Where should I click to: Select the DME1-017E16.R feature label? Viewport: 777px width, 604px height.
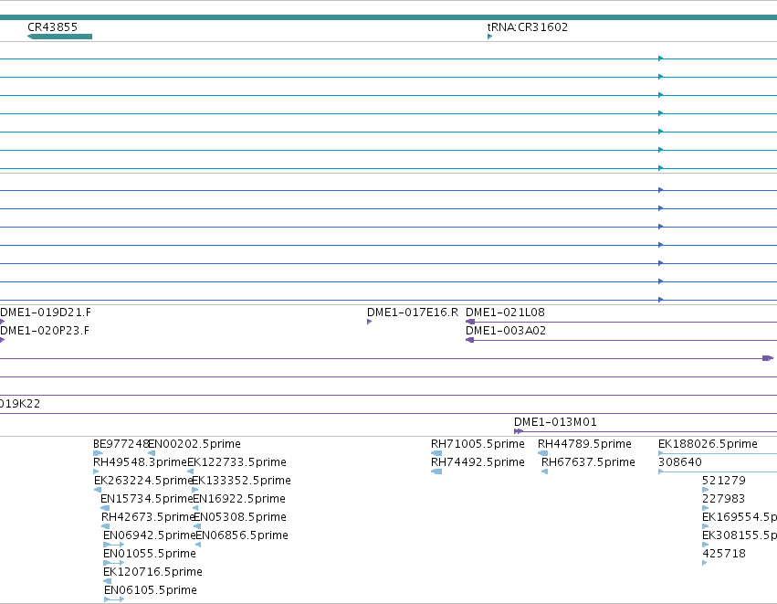[x=413, y=313]
